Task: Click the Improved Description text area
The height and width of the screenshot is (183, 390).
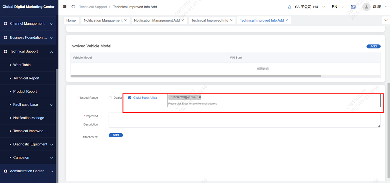Action: [x=244, y=120]
